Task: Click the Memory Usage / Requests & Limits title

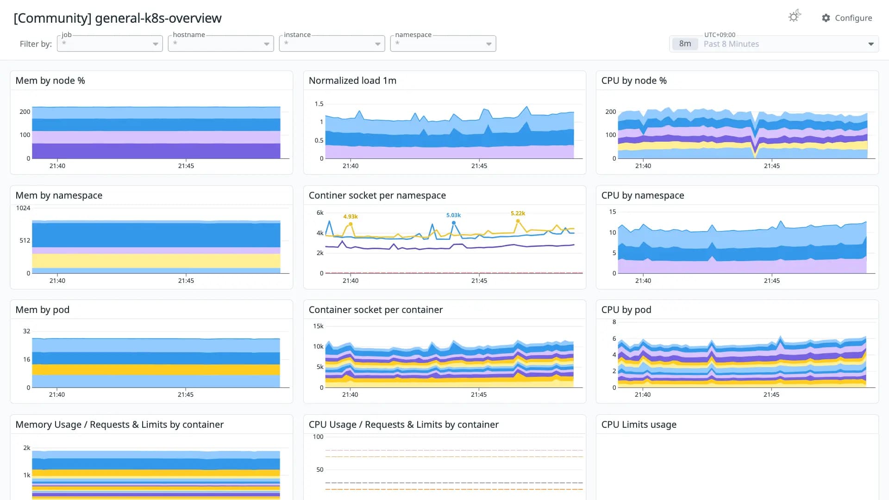Action: (x=119, y=425)
